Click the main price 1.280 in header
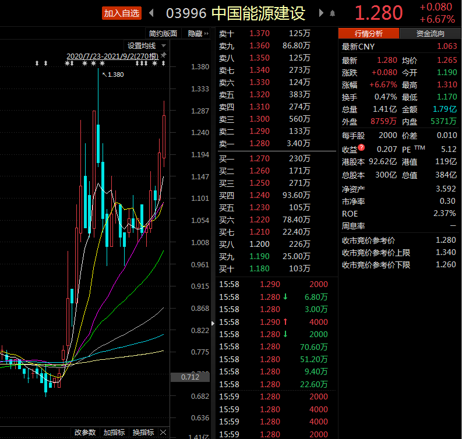This screenshot has height=439, width=462. [x=379, y=13]
